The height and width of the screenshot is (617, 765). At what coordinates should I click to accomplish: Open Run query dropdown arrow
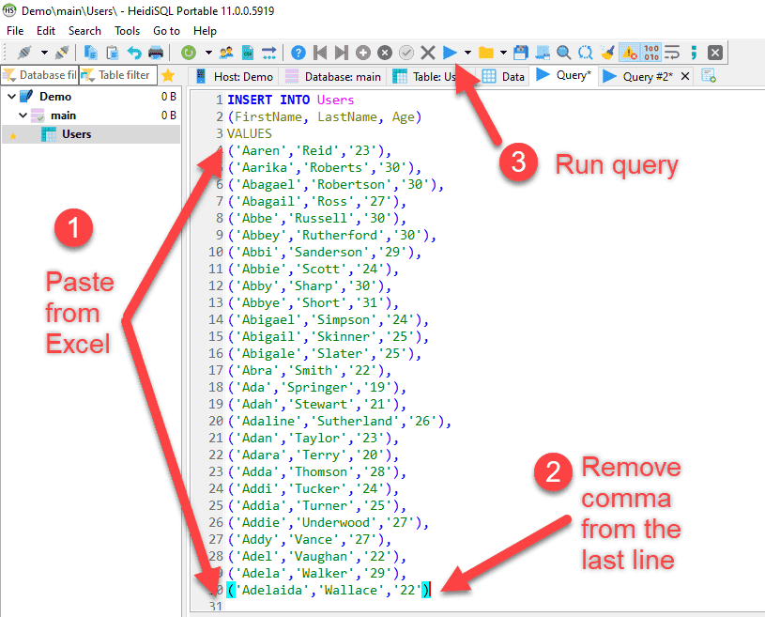(467, 53)
